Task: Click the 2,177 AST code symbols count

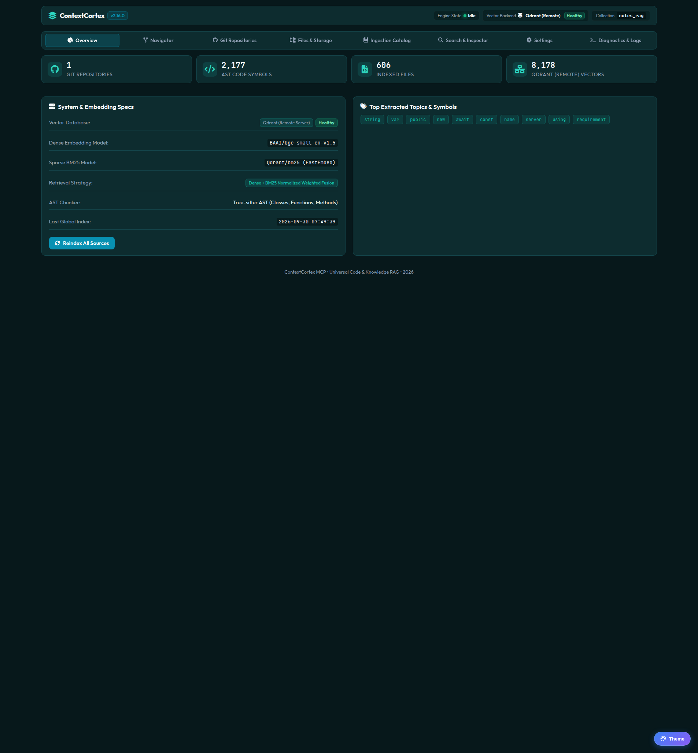Action: tap(233, 65)
